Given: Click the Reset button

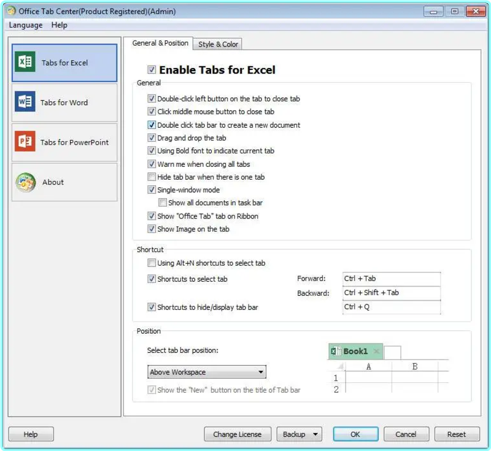Looking at the screenshot, I should [x=457, y=434].
